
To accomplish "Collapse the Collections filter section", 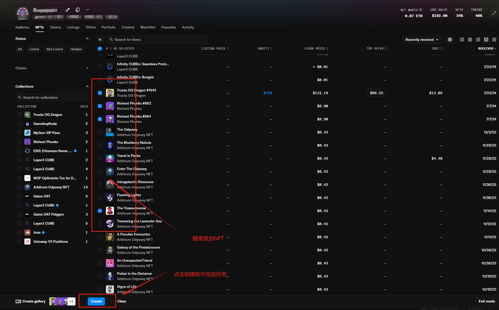I will coord(87,87).
